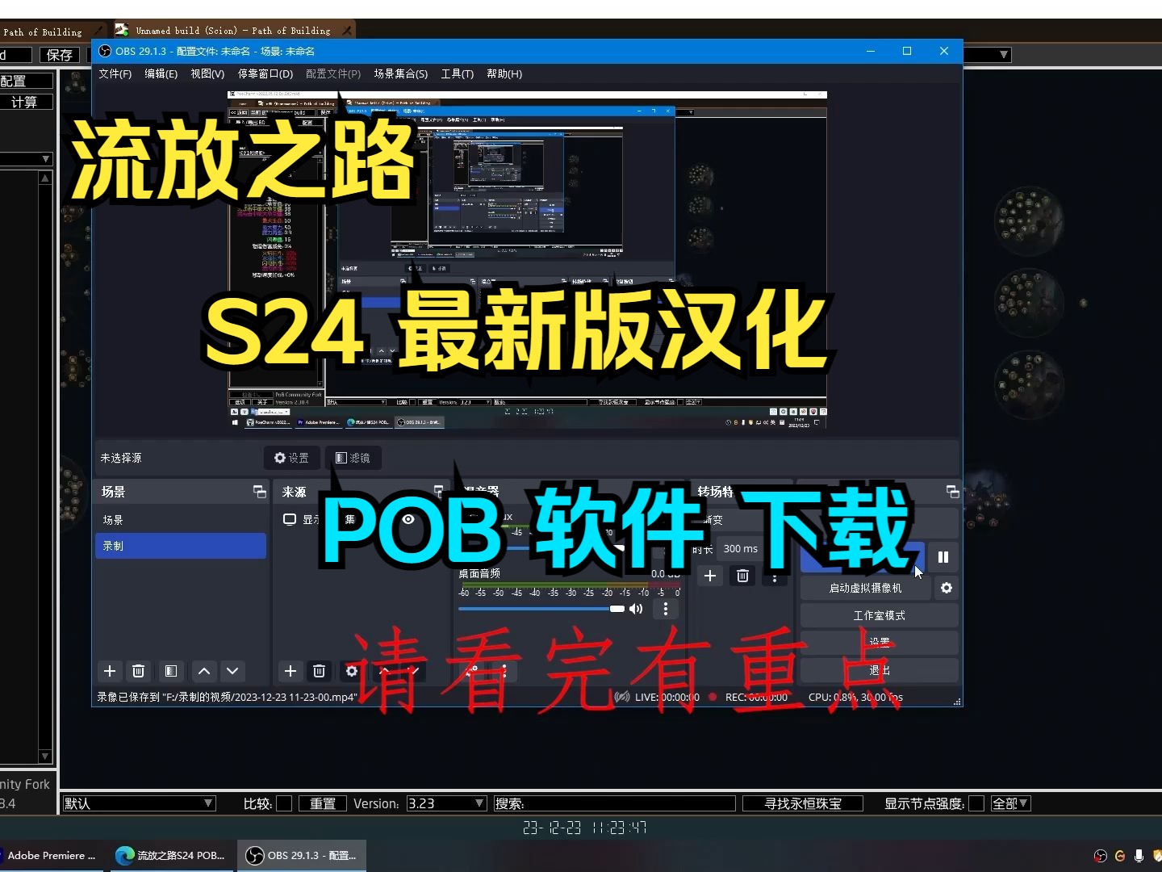Open 场景集合(S) menu
The width and height of the screenshot is (1162, 872).
coord(401,73)
